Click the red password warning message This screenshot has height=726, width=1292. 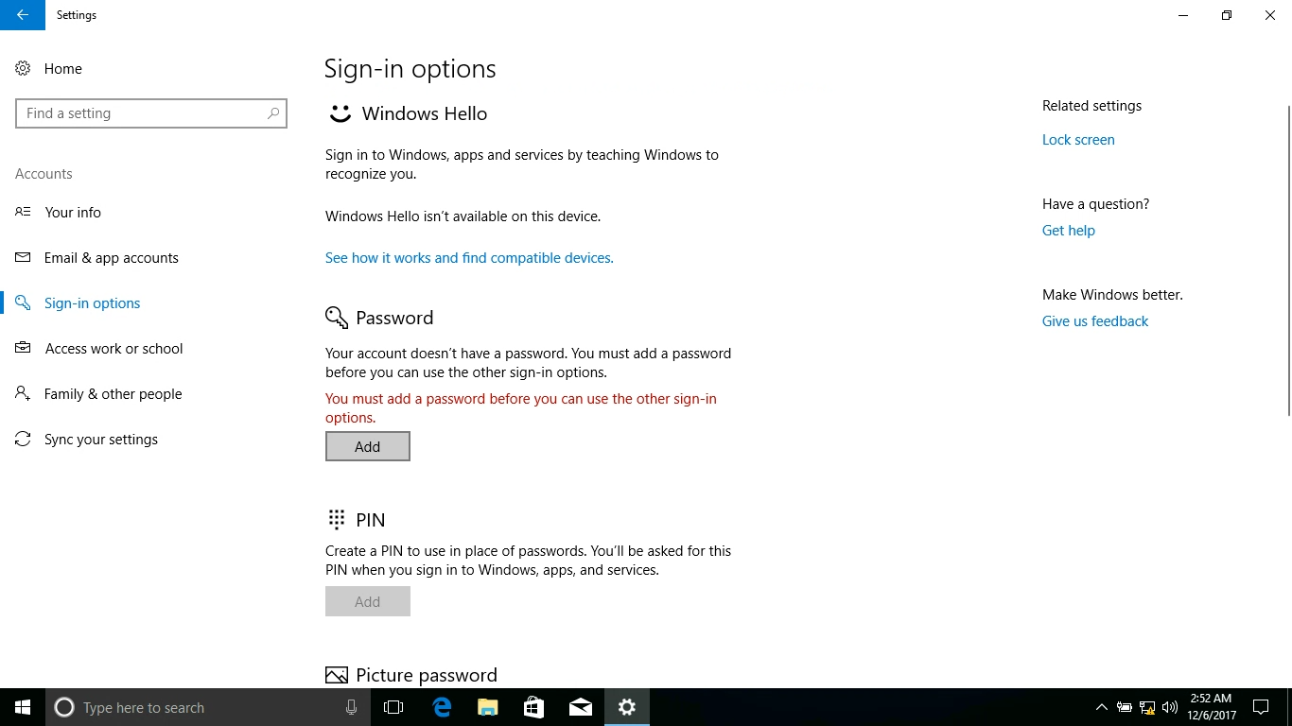click(x=521, y=408)
